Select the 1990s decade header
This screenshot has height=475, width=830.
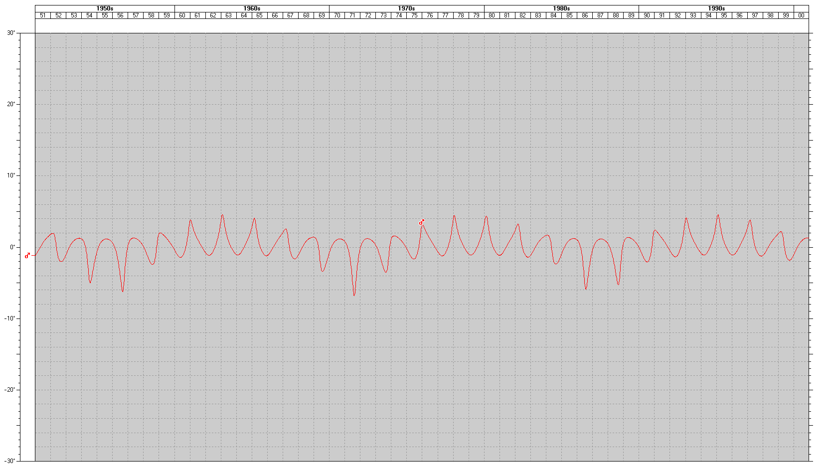(x=716, y=8)
